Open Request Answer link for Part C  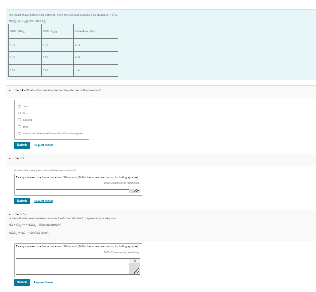click(x=44, y=282)
